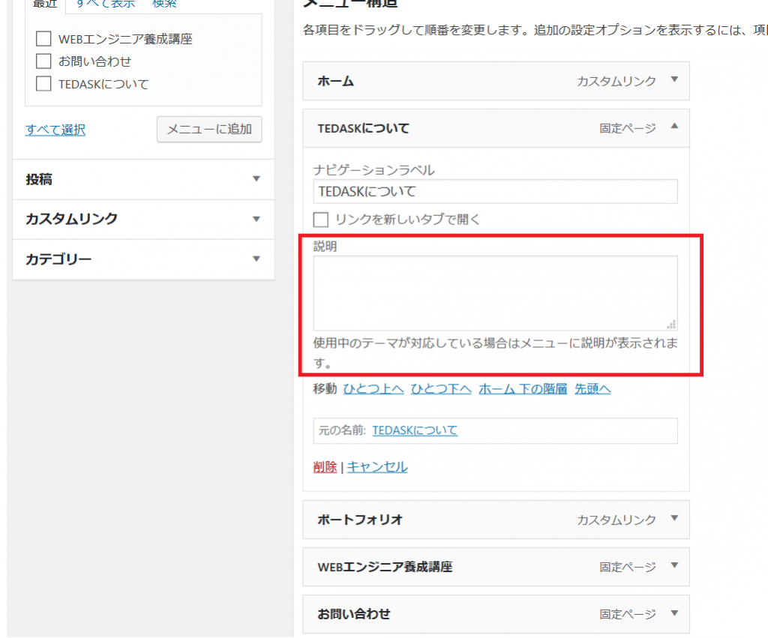The image size is (768, 638).
Task: Select the TEDASKについて page checkbox
Action: pyautogui.click(x=43, y=84)
